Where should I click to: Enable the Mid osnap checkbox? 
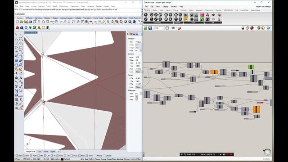coord(38,156)
